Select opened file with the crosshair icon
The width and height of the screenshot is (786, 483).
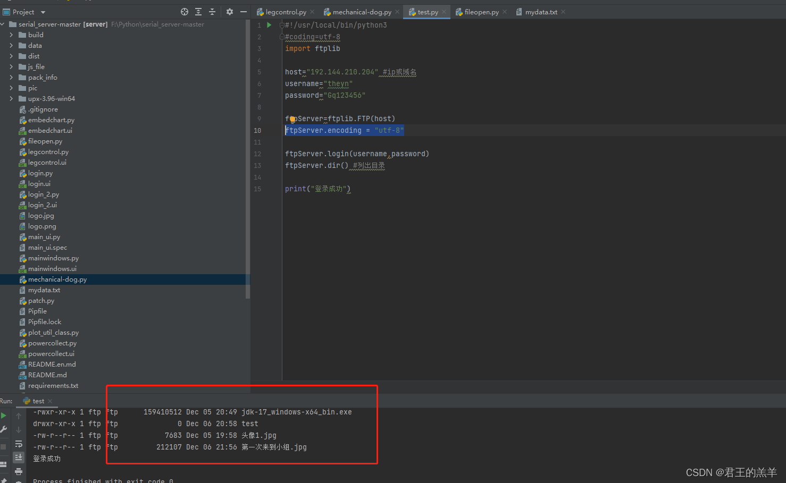click(185, 11)
